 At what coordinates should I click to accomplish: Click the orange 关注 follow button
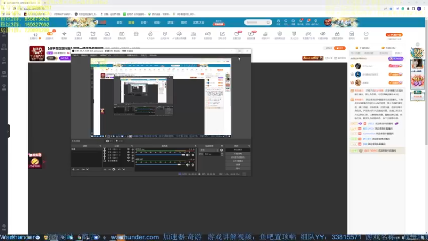[340, 48]
